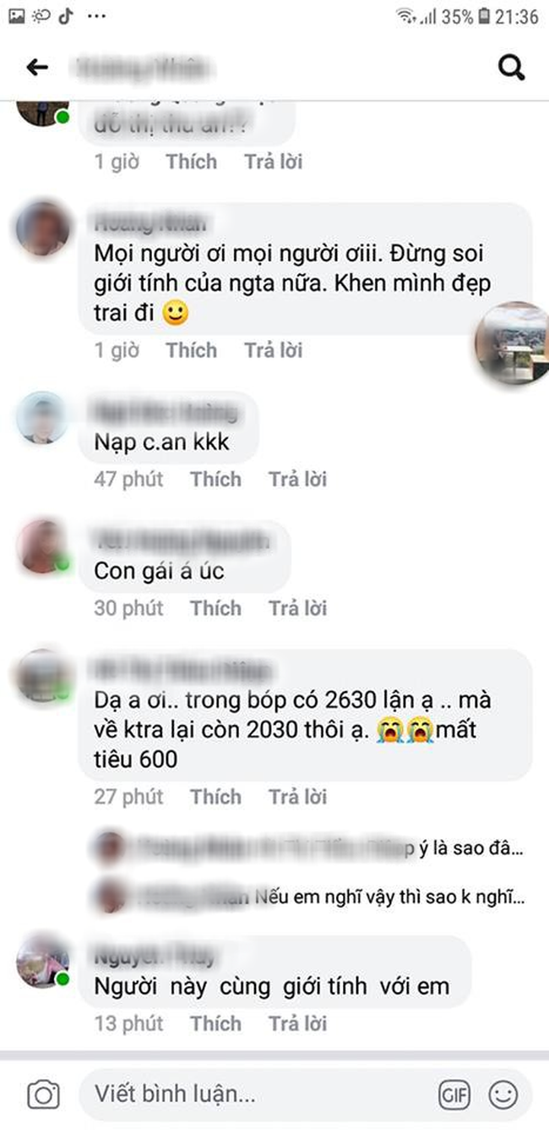The height and width of the screenshot is (1130, 549).
Task: Tap 'Trả lời' on topmost partial comment
Action: 273,162
